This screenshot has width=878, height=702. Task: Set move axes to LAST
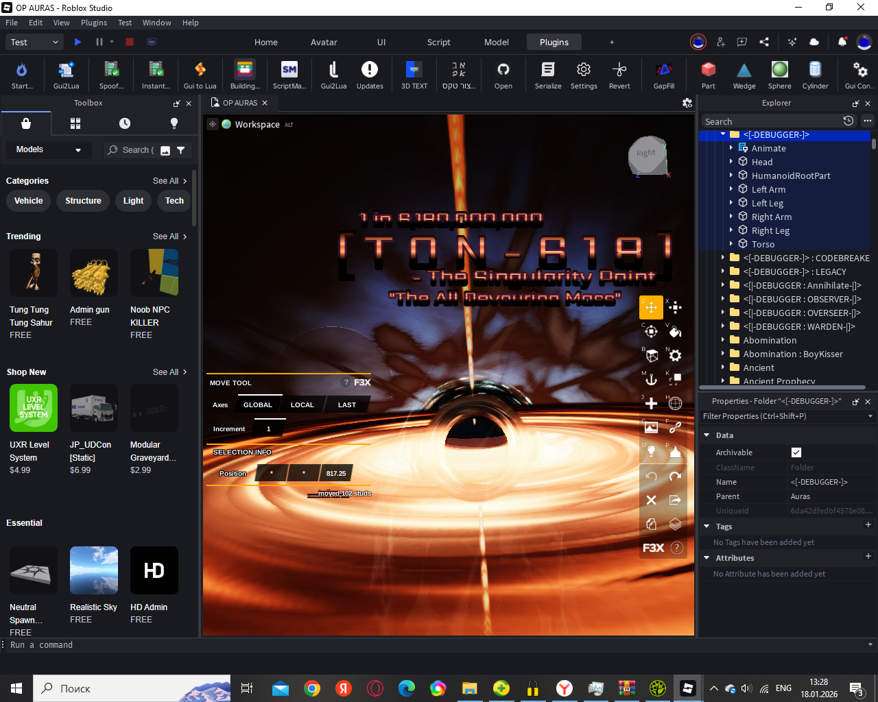[346, 405]
